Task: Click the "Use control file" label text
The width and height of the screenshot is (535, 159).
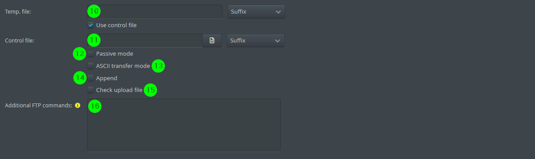Action: 116,25
